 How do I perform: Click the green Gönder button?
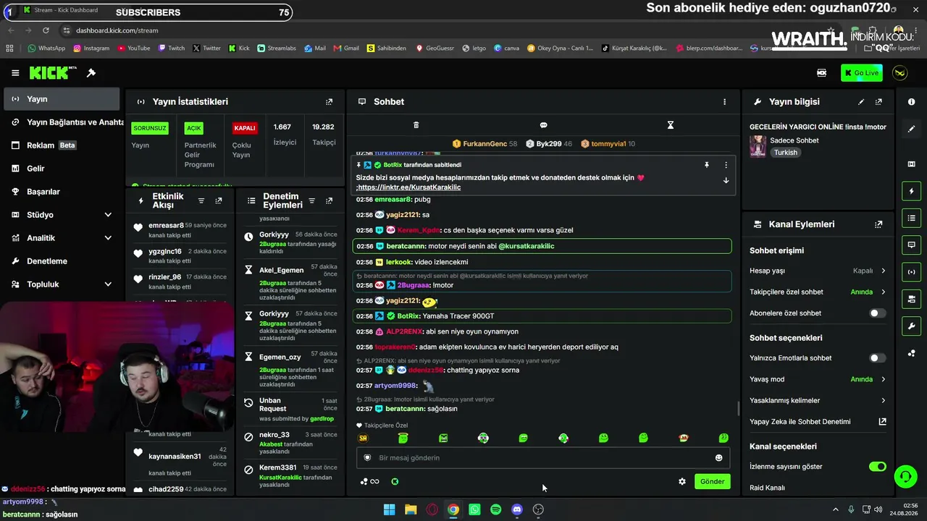[712, 481]
